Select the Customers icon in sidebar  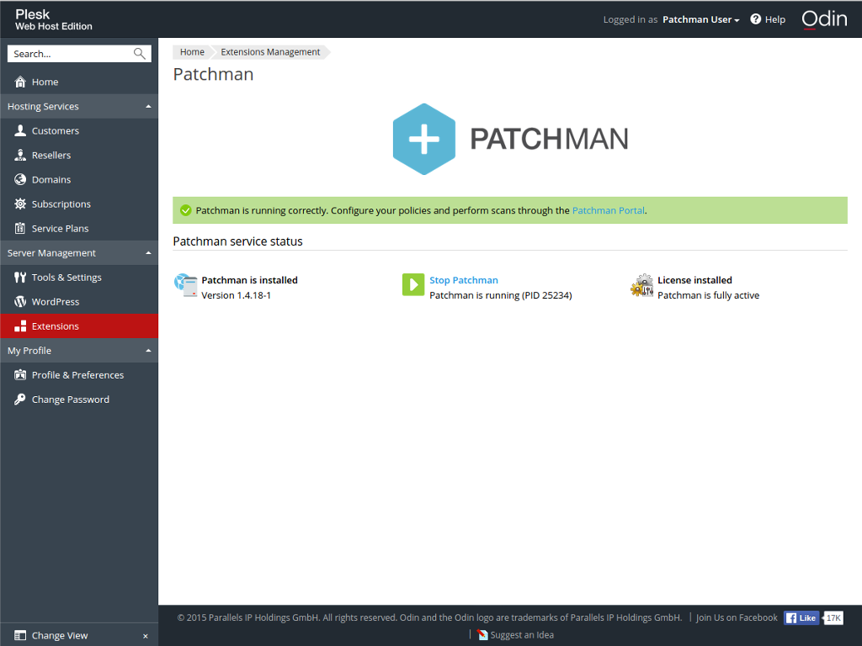(19, 130)
